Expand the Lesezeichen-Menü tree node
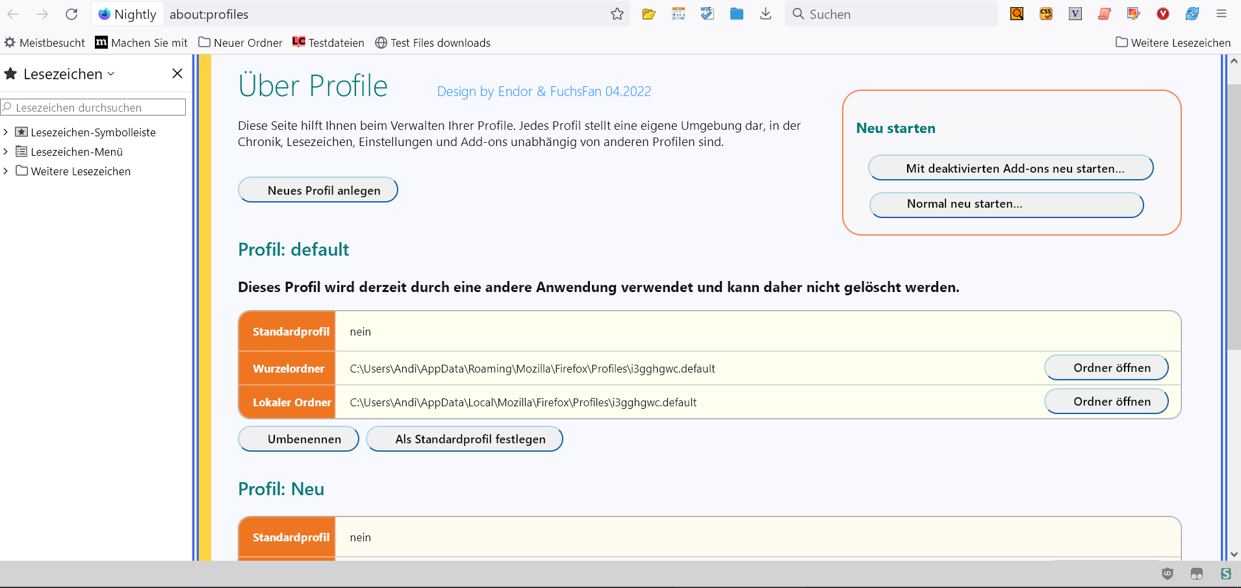The image size is (1241, 588). [x=6, y=152]
